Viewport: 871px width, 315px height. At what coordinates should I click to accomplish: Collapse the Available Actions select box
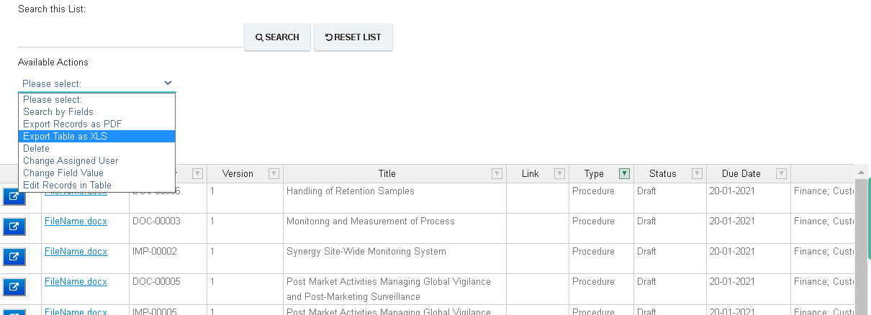coord(96,83)
